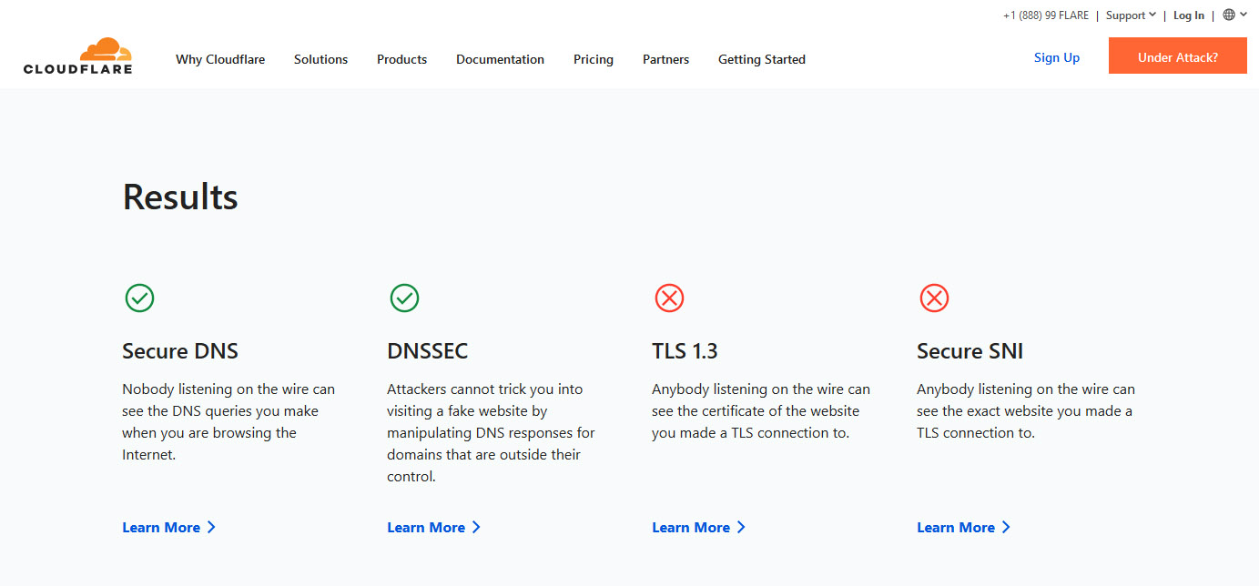The width and height of the screenshot is (1259, 586).
Task: Expand the Support dropdown
Action: 1131,15
